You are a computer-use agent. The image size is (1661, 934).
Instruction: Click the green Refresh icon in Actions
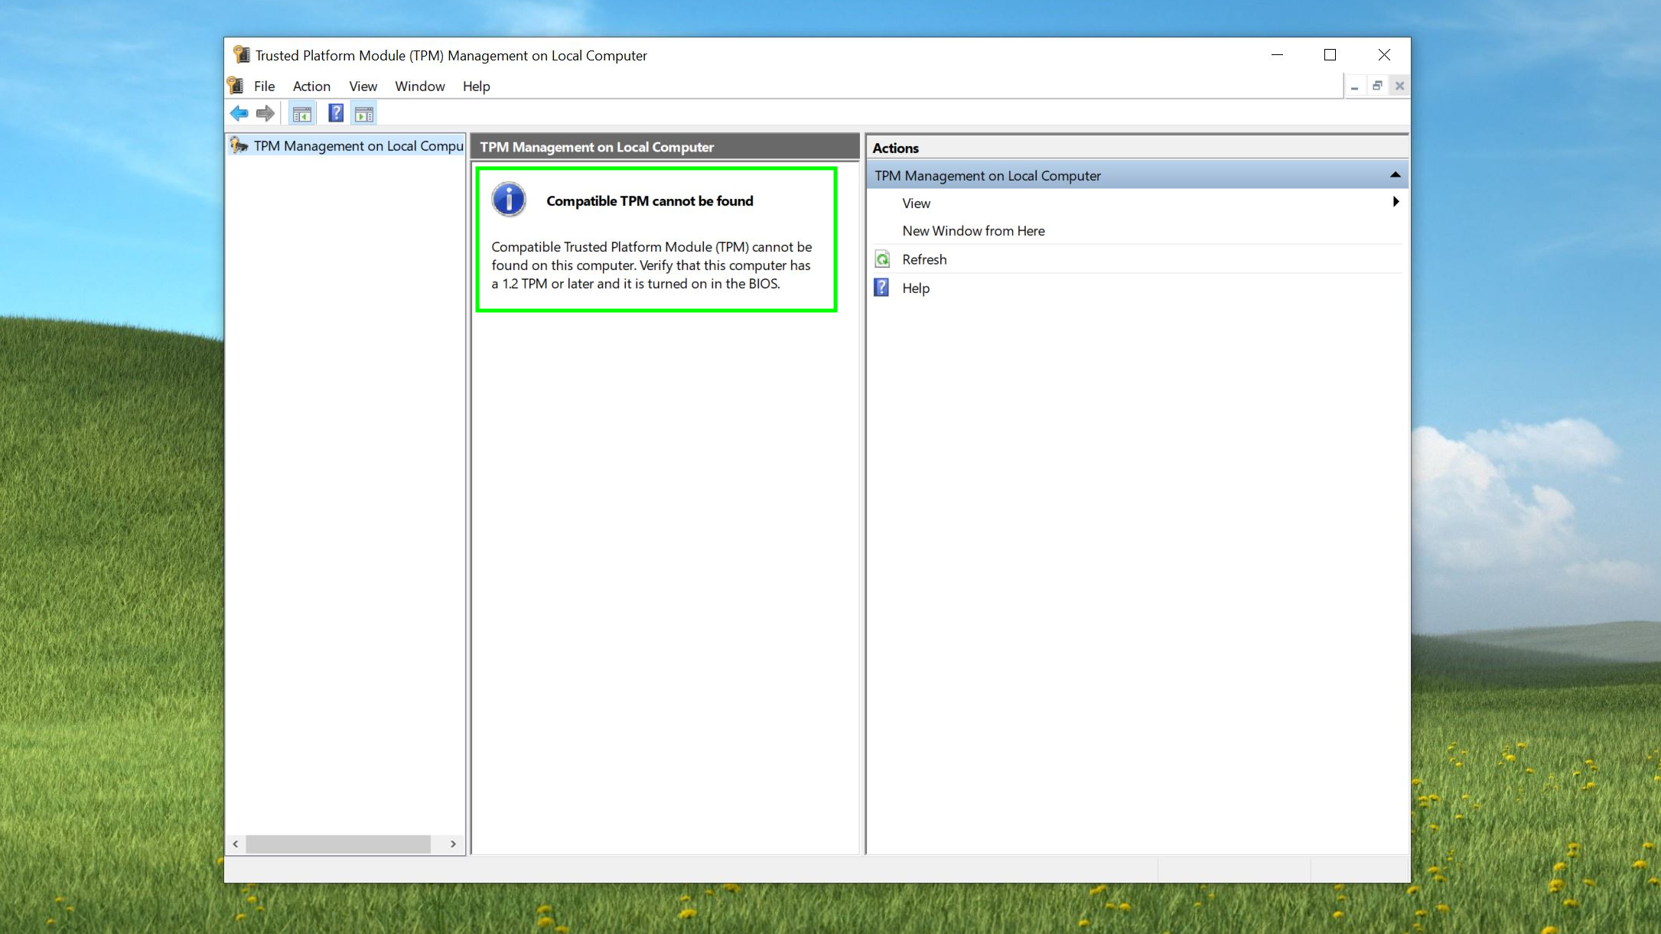(x=882, y=259)
